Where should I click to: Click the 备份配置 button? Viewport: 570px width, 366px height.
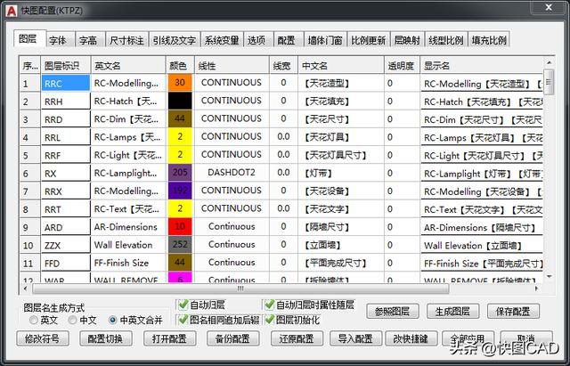pos(233,338)
